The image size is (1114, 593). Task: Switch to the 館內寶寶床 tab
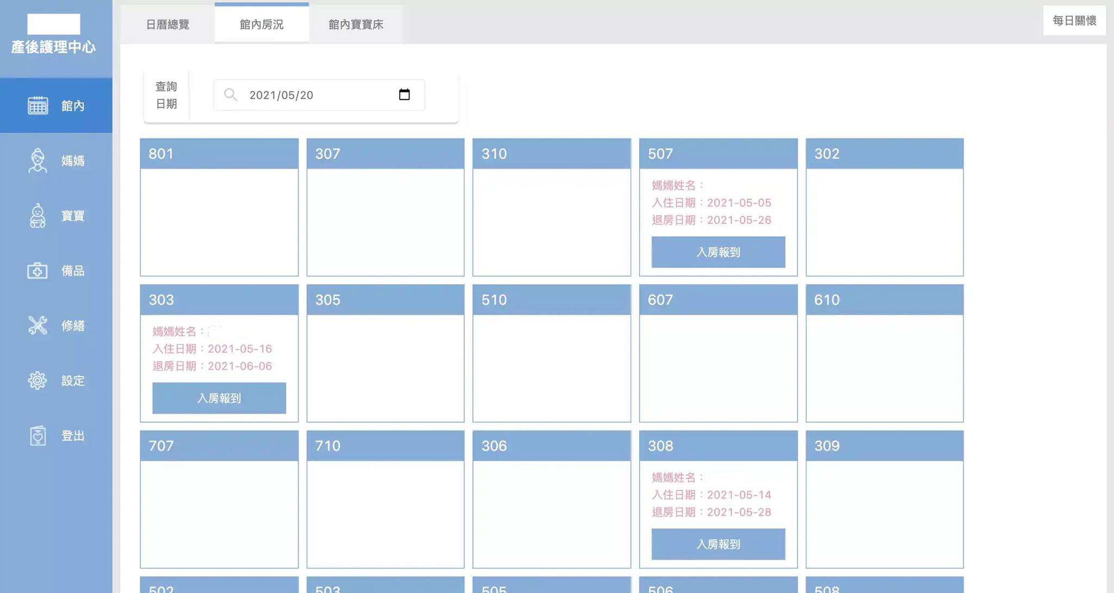pos(356,24)
